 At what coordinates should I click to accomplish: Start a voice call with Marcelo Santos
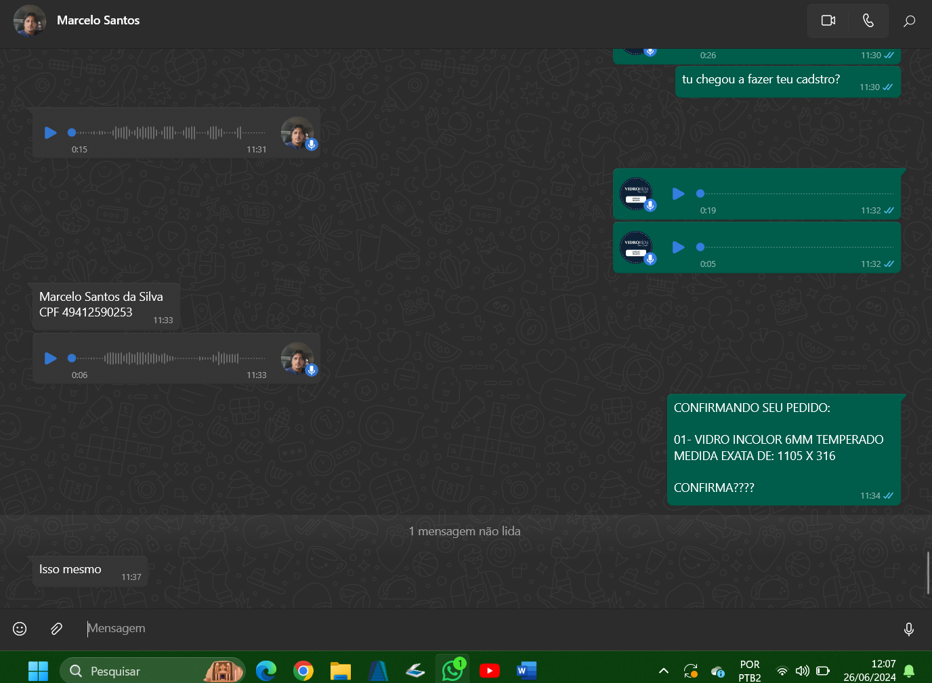pyautogui.click(x=868, y=20)
